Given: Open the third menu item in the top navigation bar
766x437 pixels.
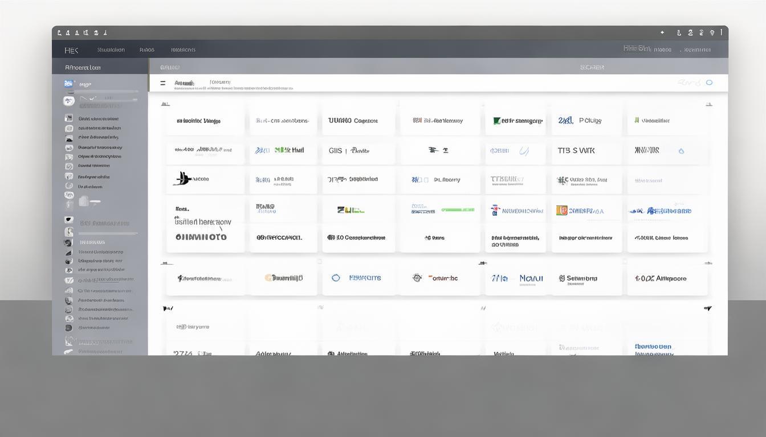Looking at the screenshot, I should click(183, 50).
